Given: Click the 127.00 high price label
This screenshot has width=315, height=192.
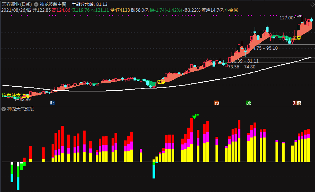Looking at the screenshot, I should [x=286, y=18].
